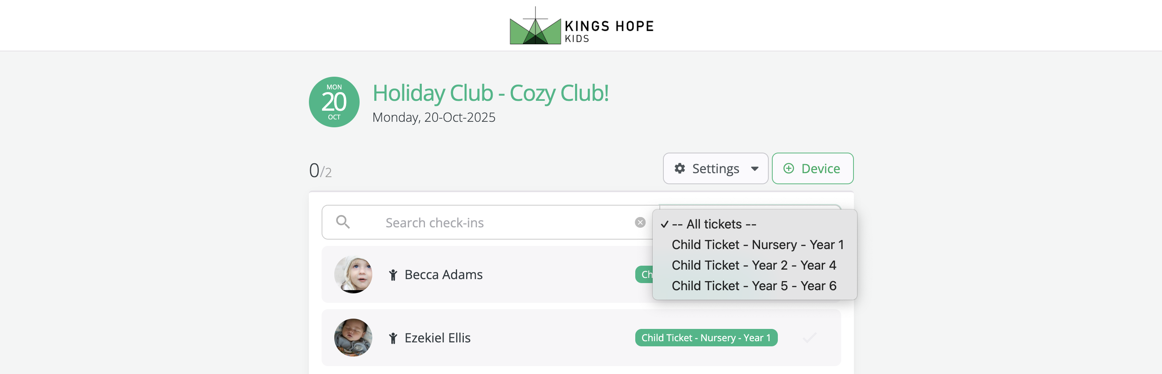
Task: Open Holiday Club - Cozy Club! title link
Action: point(490,93)
